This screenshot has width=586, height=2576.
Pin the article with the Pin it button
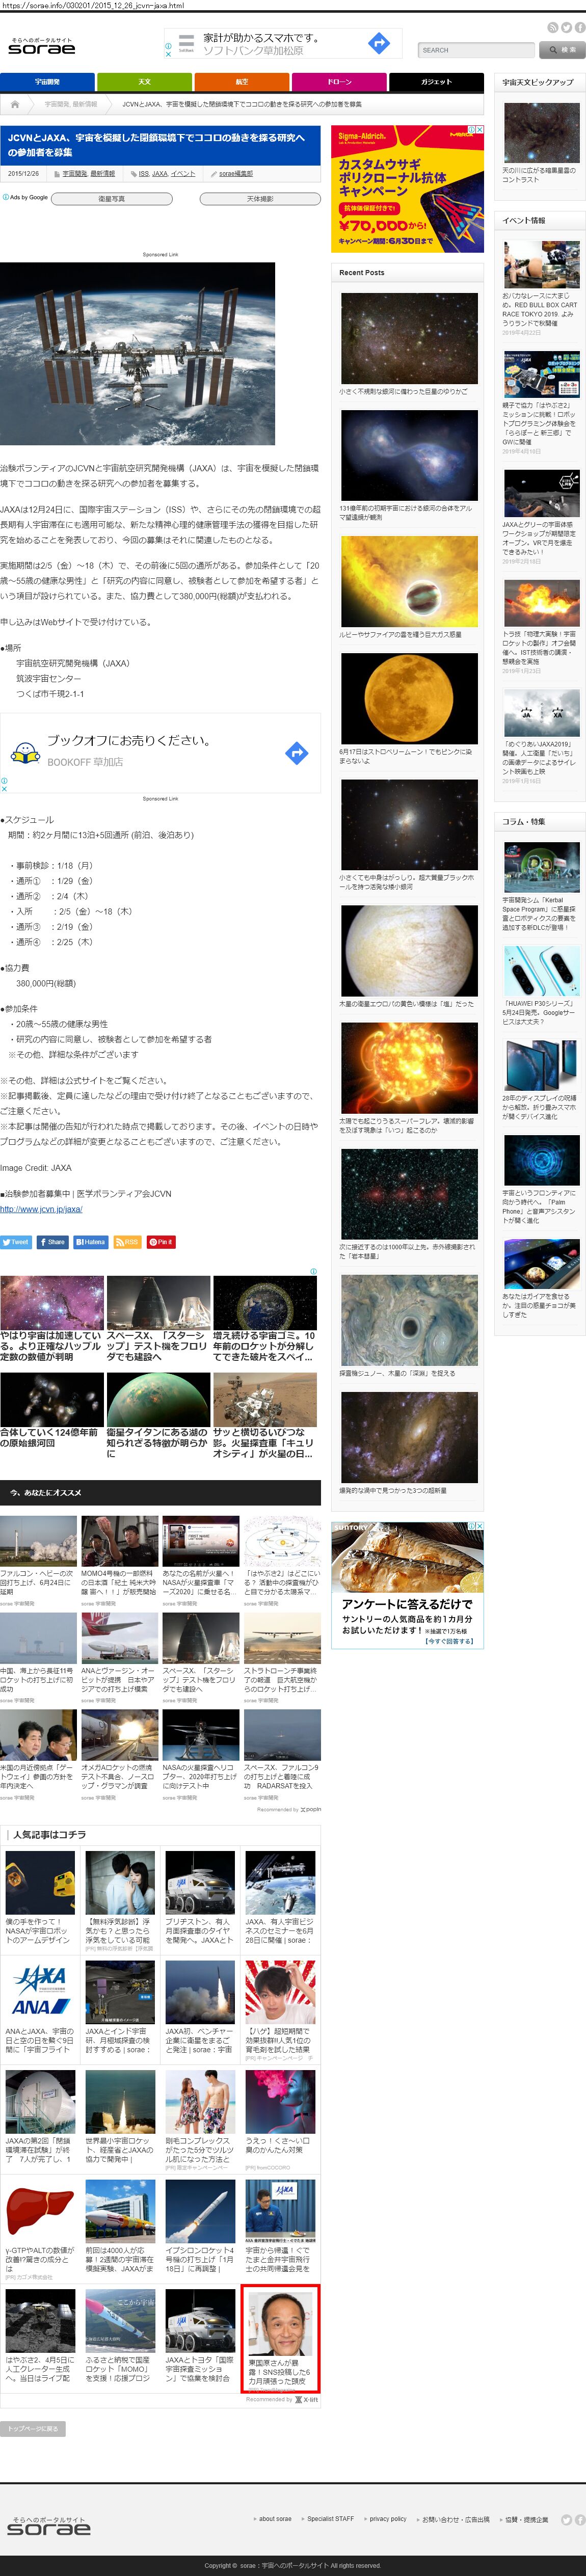pyautogui.click(x=161, y=1242)
